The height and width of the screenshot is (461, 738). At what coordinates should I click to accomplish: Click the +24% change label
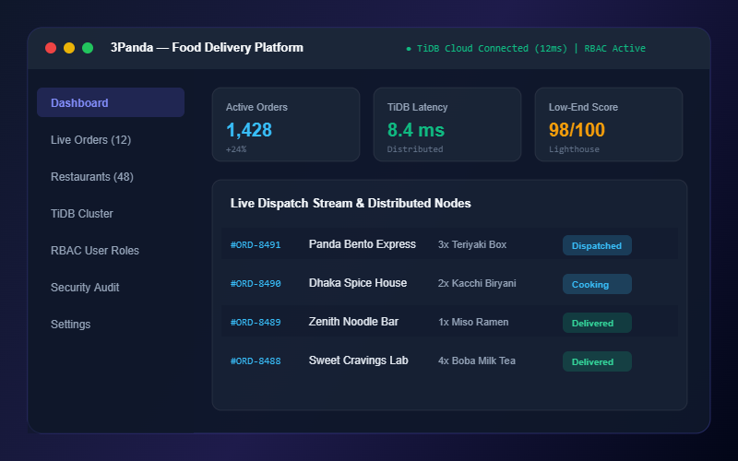[236, 149]
